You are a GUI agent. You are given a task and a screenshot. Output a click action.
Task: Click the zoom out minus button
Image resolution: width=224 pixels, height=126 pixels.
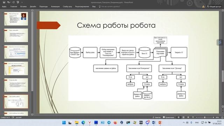pyautogui.click(x=197, y=118)
